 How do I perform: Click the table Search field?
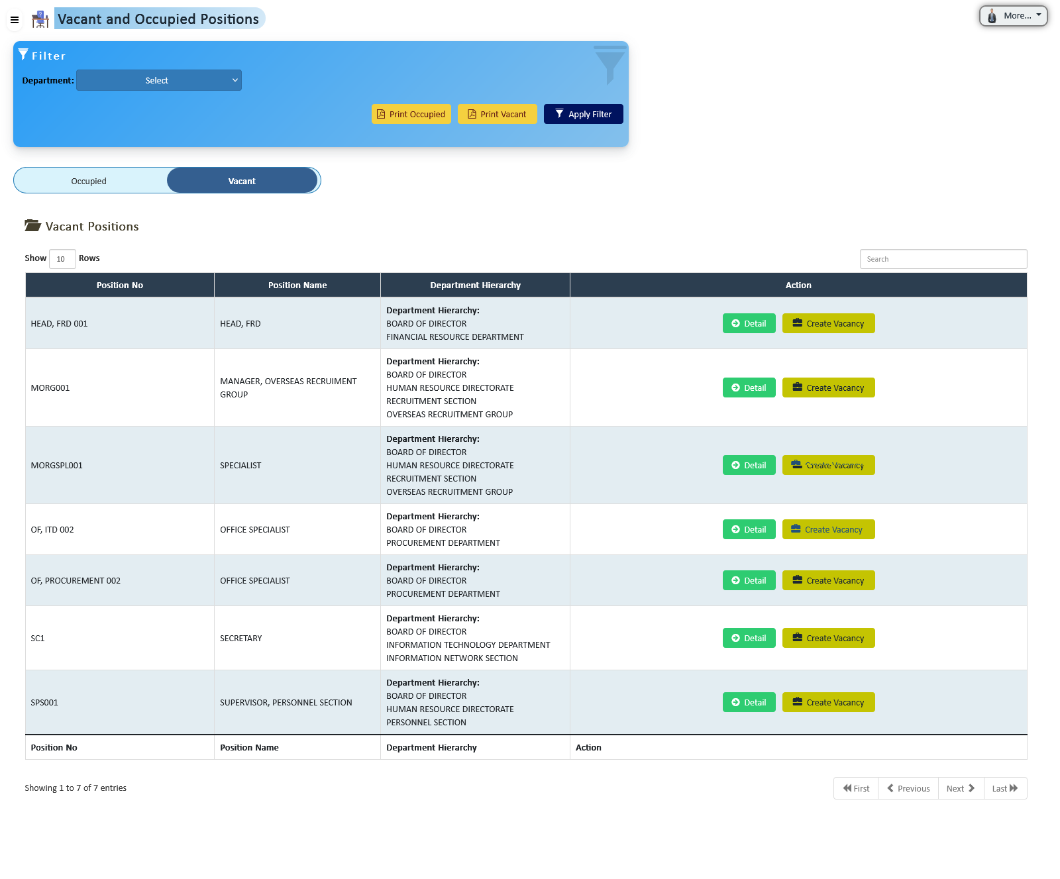(943, 259)
